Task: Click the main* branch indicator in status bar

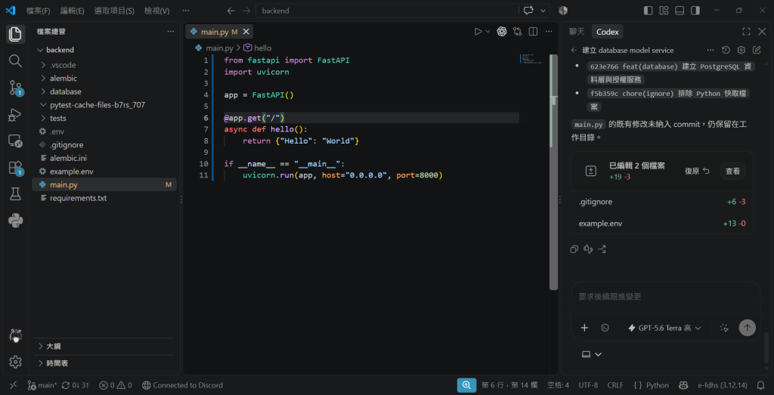Action: (x=42, y=385)
